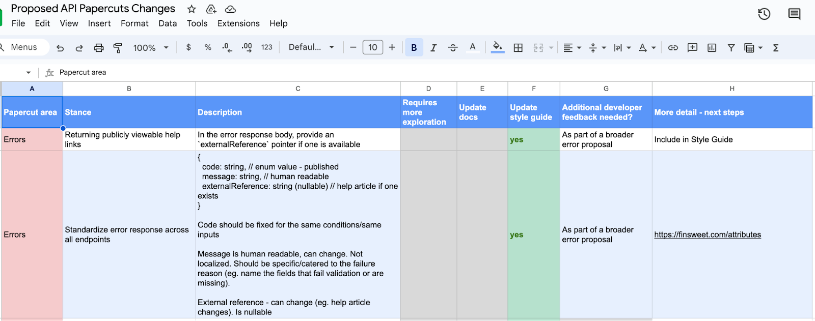Viewport: 815px width, 321px height.
Task: Open the finsweet.com/attributes link
Action: pyautogui.click(x=708, y=235)
